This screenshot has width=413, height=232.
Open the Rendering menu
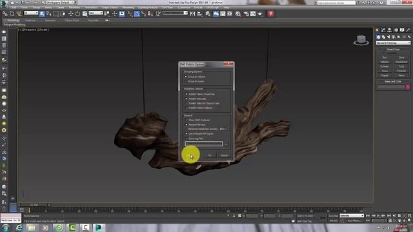point(128,8)
